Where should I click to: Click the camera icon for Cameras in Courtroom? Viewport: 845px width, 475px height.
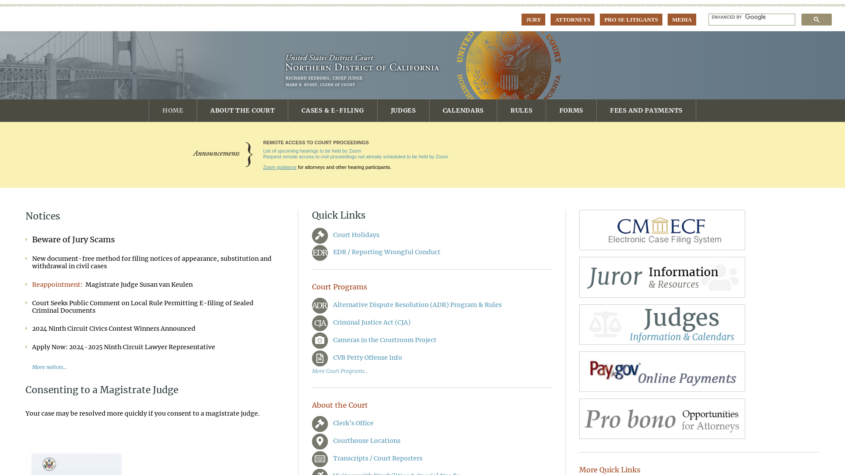(x=320, y=341)
